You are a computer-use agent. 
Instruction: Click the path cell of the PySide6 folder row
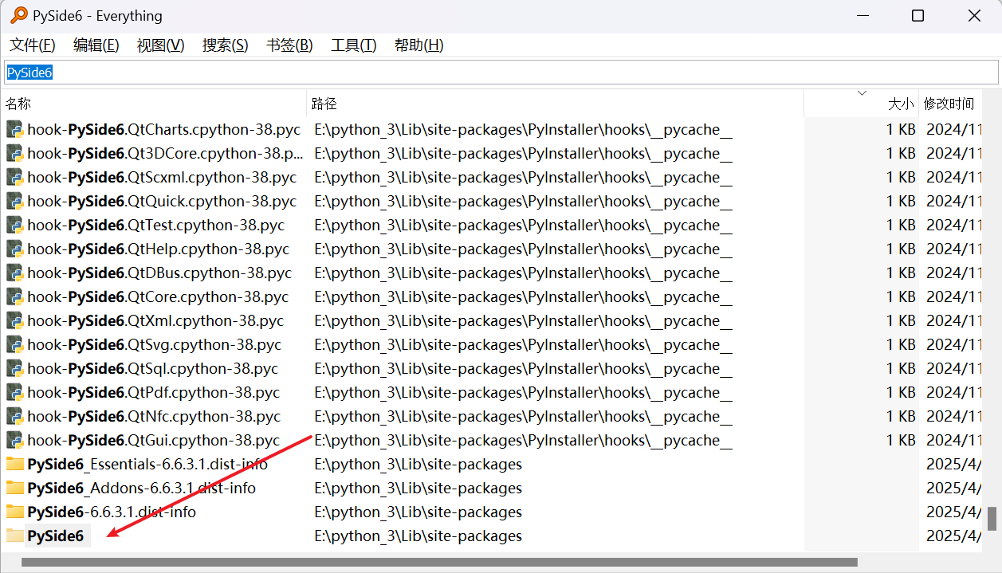point(418,536)
